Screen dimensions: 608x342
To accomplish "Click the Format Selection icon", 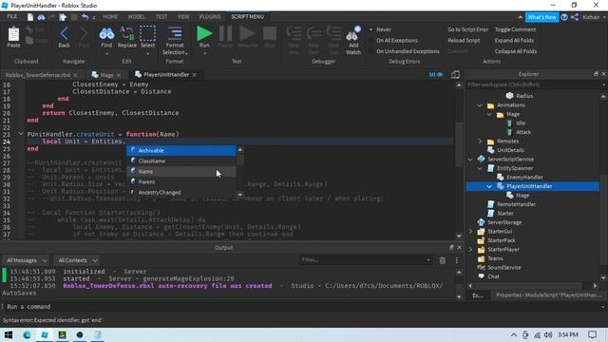I will click(175, 34).
